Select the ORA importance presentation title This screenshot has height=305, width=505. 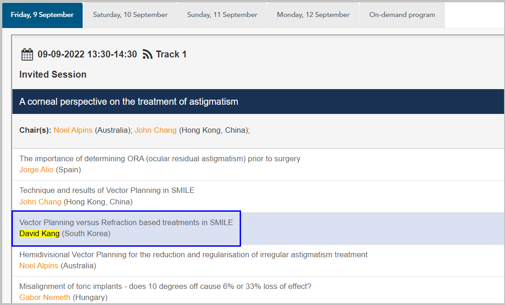[x=160, y=159]
